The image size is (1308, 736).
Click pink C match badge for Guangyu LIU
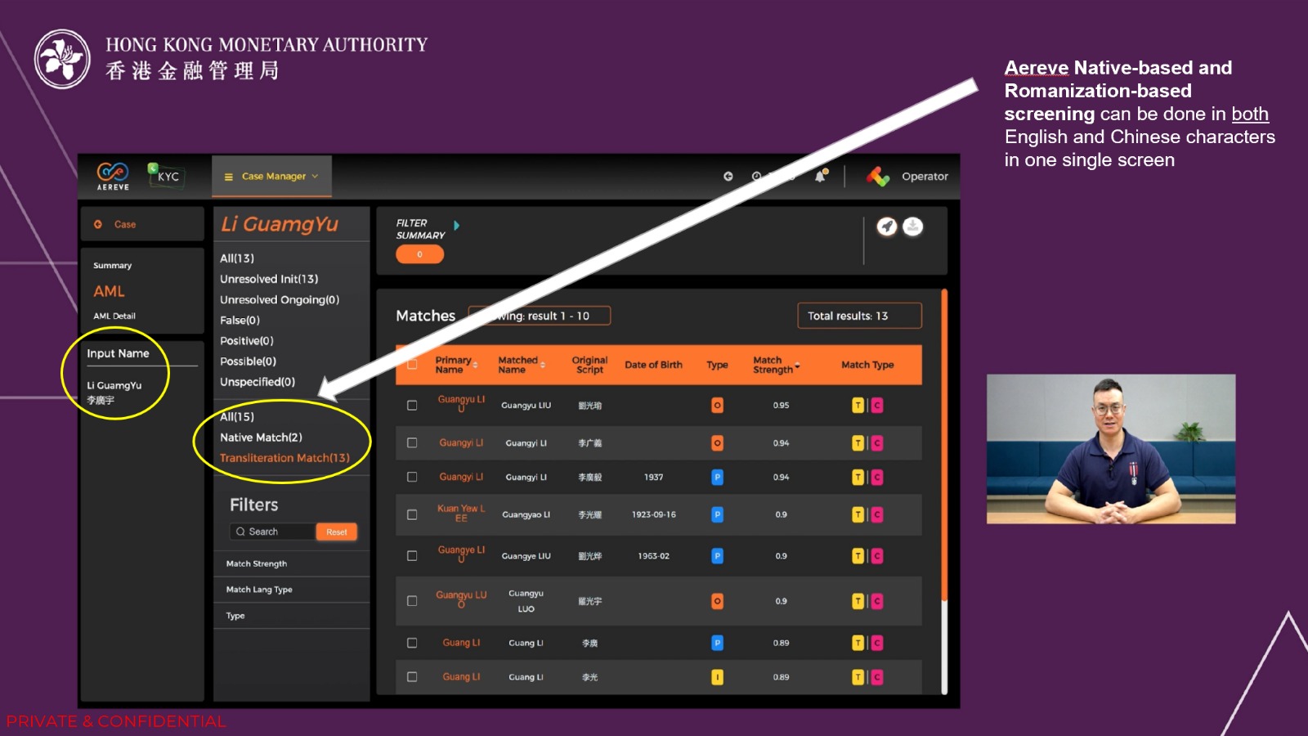click(x=877, y=406)
